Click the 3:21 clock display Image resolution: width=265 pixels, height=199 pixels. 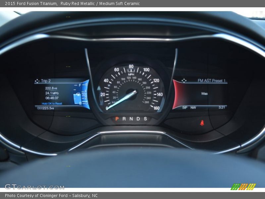click(x=222, y=107)
